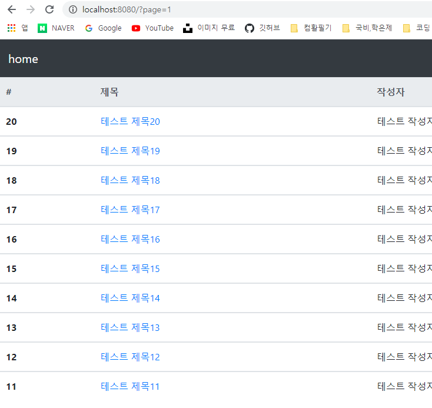
Task: View site information icon in address bar
Action: 73,9
